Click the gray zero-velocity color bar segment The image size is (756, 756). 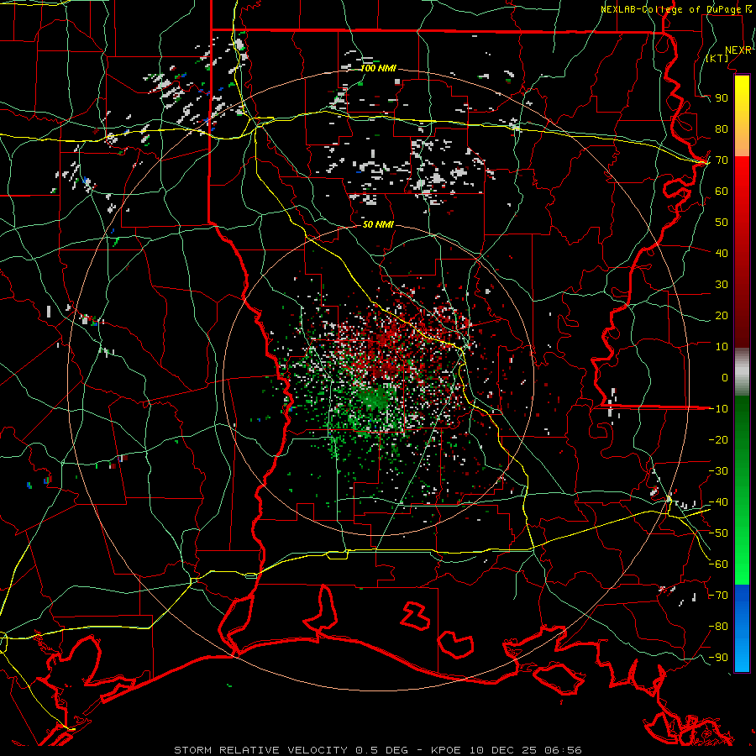click(x=742, y=372)
